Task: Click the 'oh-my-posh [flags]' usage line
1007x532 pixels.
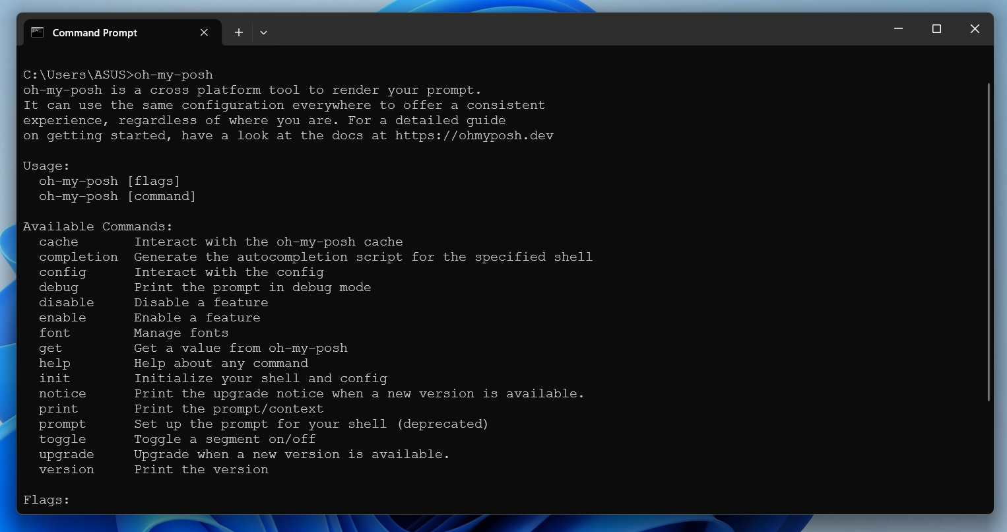Action: 110,182
